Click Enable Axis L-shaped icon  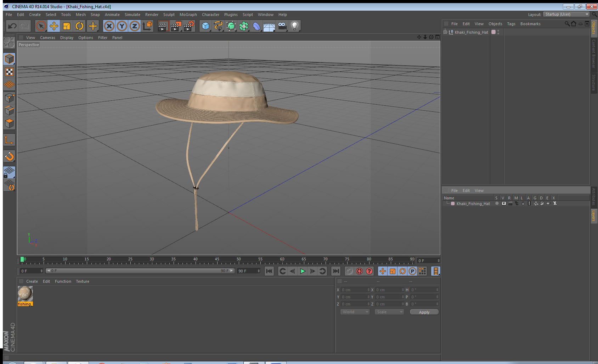click(x=9, y=140)
